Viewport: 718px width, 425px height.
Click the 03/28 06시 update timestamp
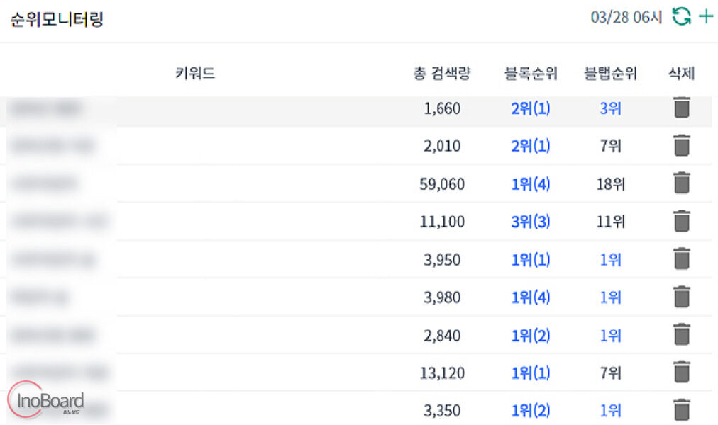pyautogui.click(x=626, y=18)
